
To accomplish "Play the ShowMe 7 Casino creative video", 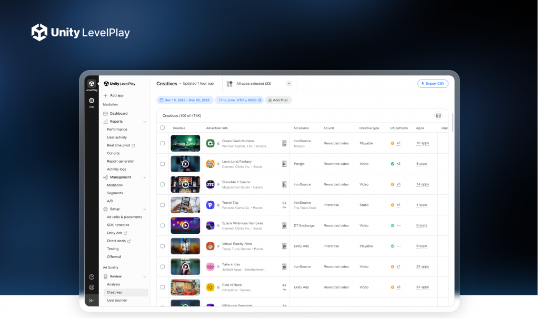I will (x=185, y=184).
